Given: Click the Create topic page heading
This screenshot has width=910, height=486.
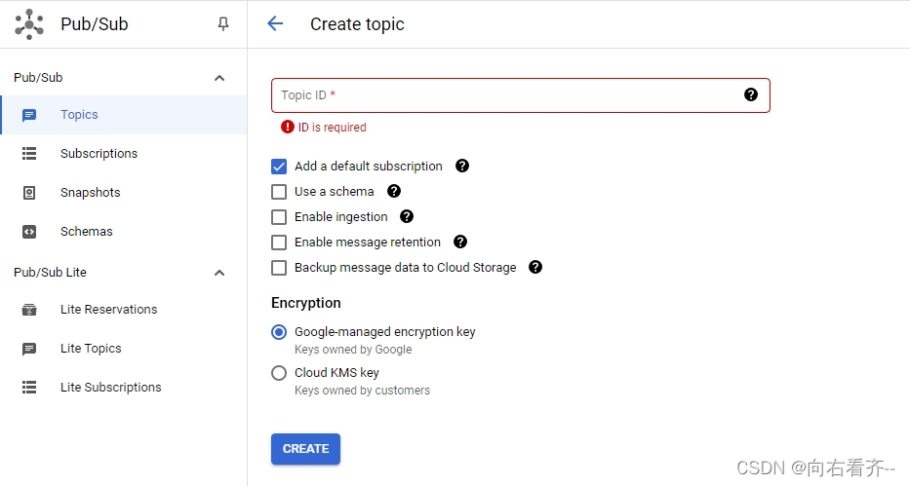Looking at the screenshot, I should (x=357, y=24).
